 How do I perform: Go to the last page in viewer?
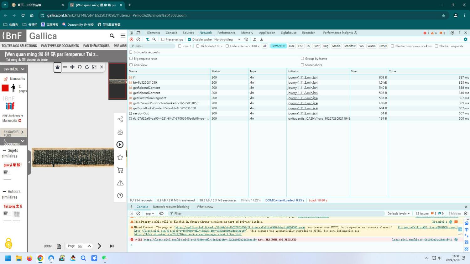coord(112,246)
